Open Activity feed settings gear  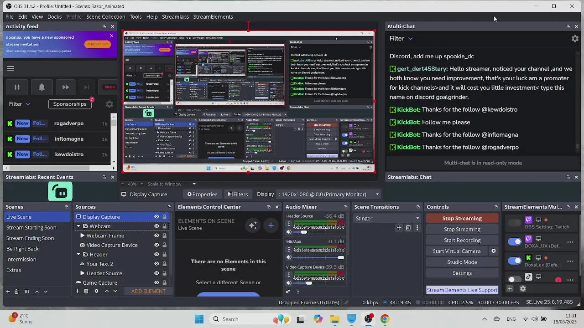pyautogui.click(x=109, y=104)
